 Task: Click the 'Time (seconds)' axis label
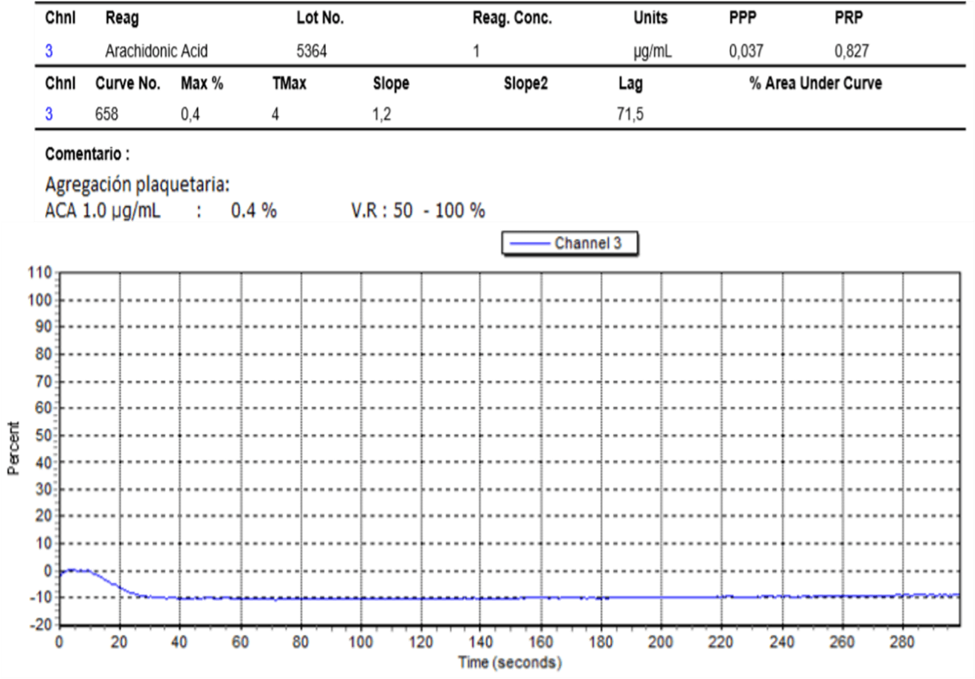click(x=510, y=660)
